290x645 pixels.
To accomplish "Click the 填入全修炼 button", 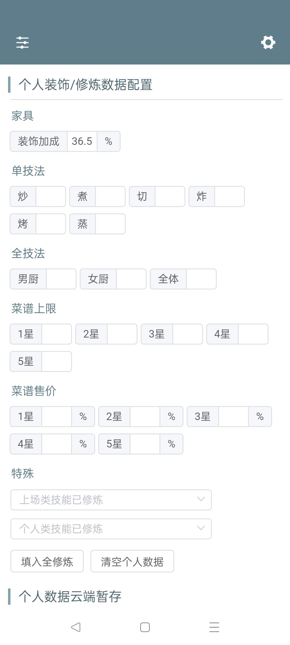I will pos(47,561).
